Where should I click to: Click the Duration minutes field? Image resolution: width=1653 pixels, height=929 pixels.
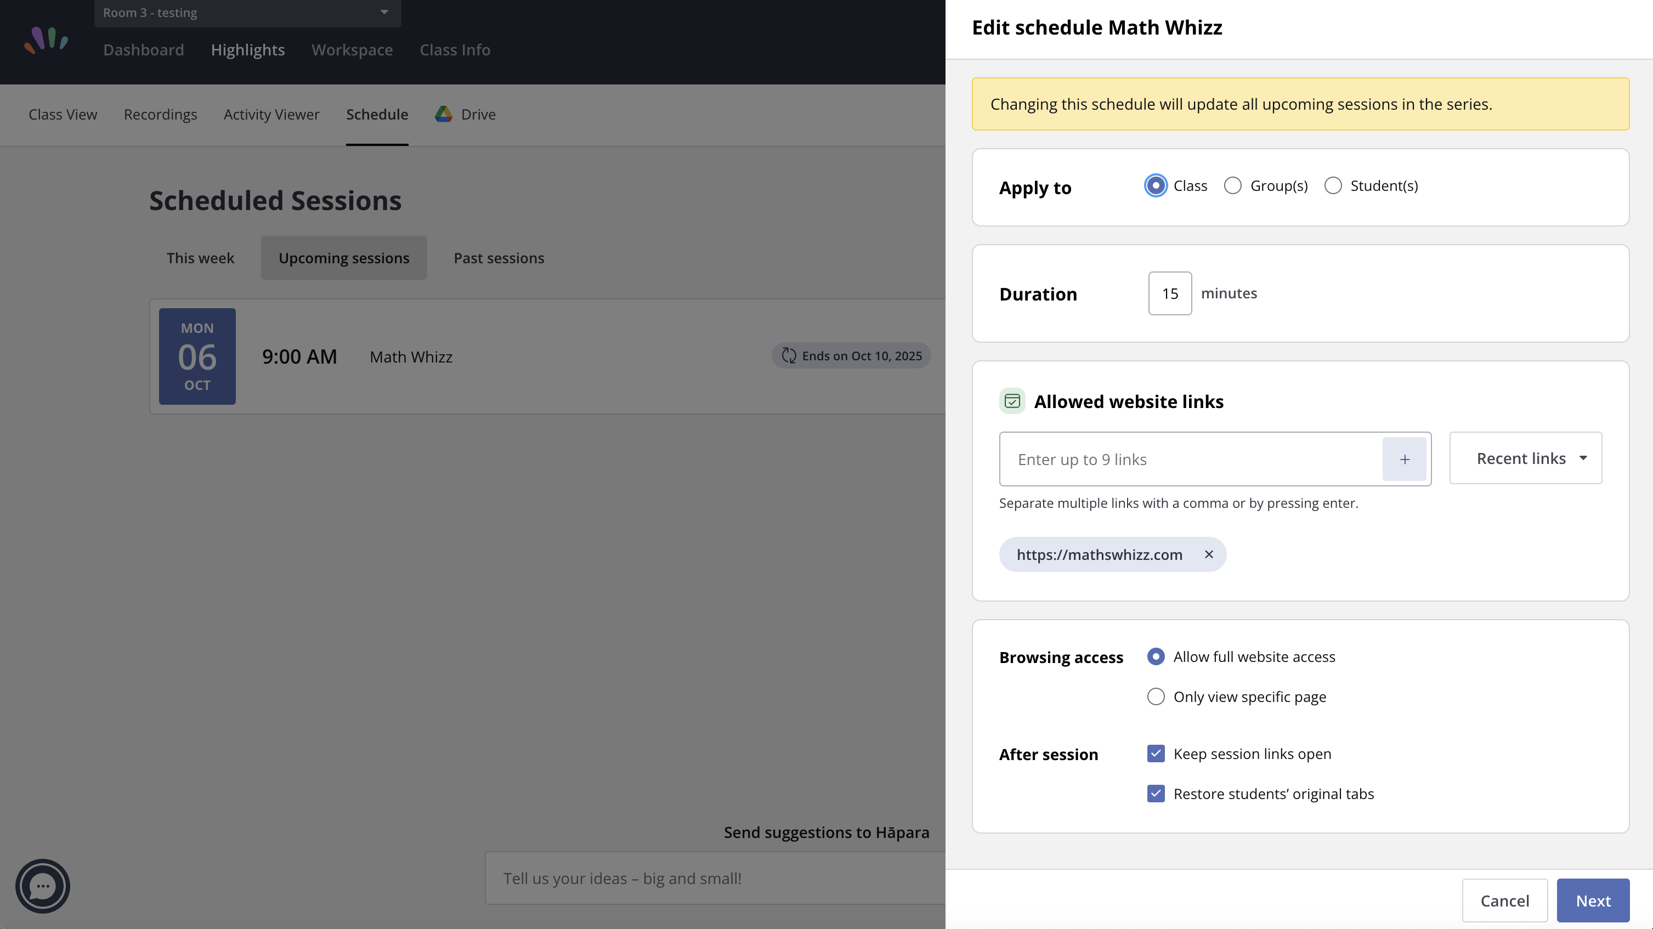tap(1170, 293)
